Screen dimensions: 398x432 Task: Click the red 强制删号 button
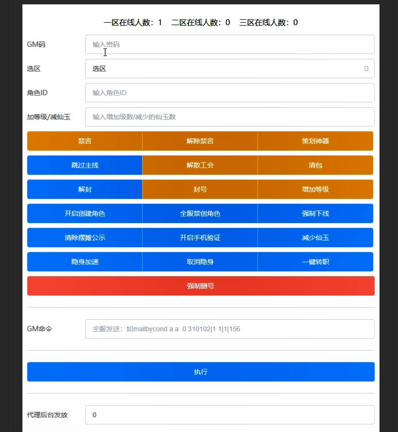(x=200, y=286)
